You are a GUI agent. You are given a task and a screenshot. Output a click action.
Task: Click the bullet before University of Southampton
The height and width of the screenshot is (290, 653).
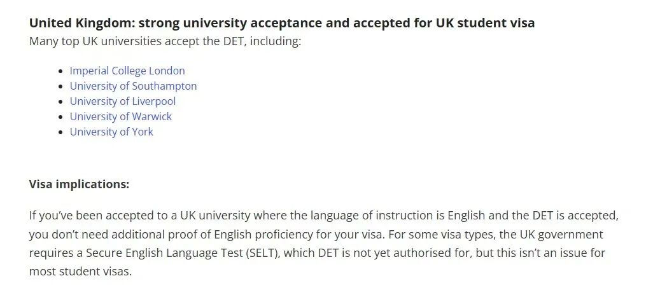coord(60,86)
